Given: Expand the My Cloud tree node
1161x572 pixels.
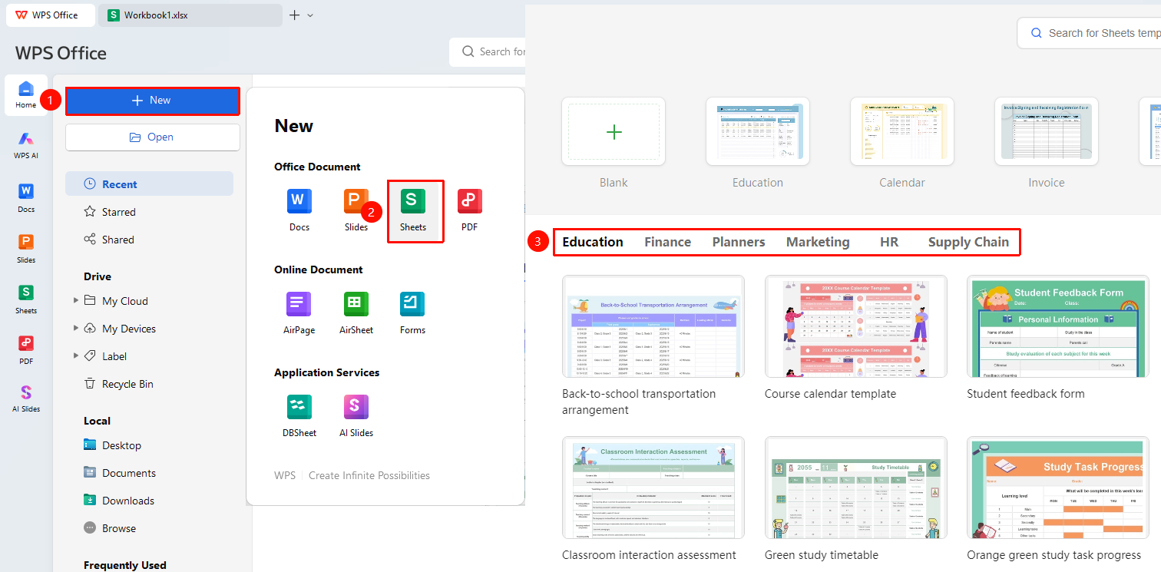Looking at the screenshot, I should pos(76,301).
